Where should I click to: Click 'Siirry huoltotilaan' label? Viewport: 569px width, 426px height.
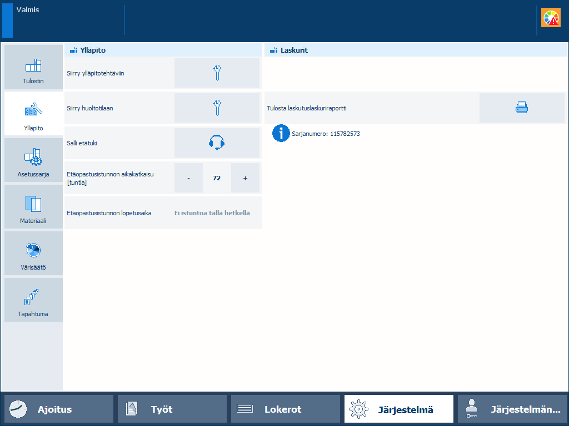pyautogui.click(x=90, y=108)
